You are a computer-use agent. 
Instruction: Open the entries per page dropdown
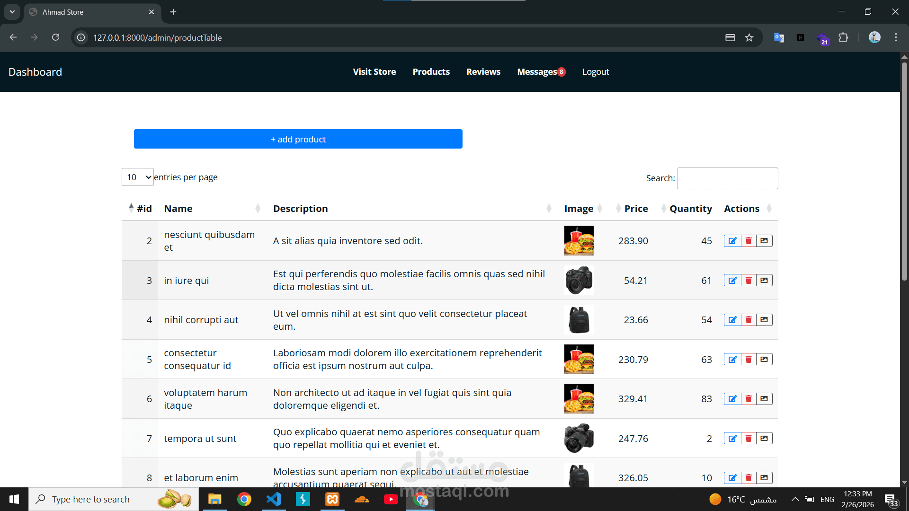[138, 177]
